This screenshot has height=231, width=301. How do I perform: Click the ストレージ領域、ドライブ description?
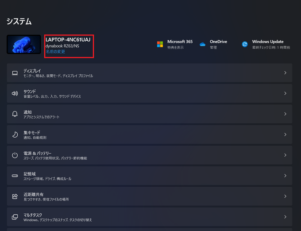pyautogui.click(x=47, y=179)
